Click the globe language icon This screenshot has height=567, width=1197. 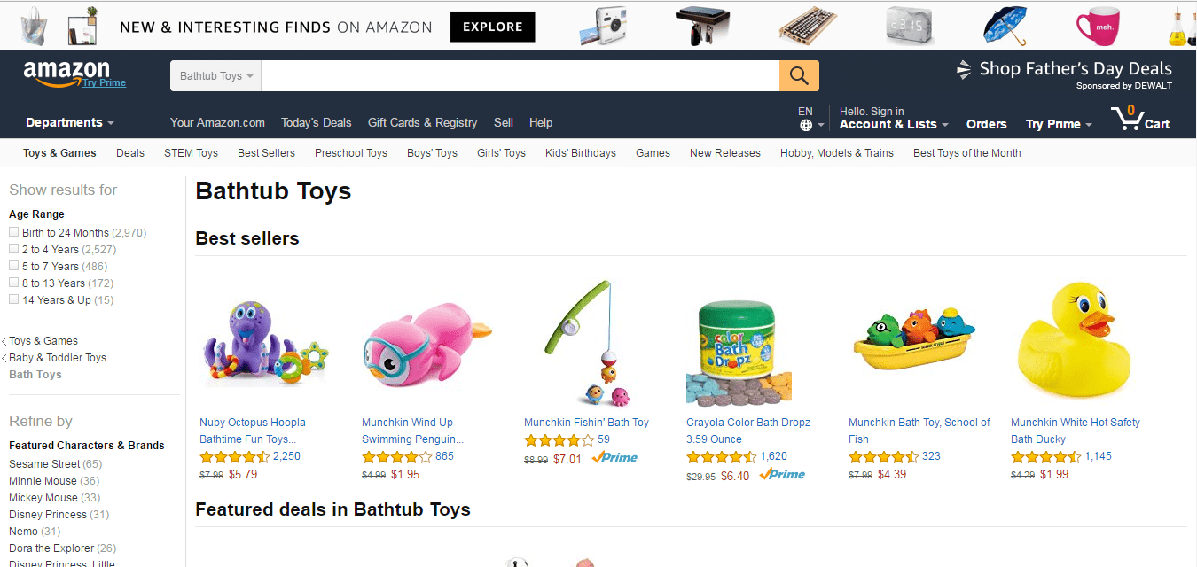806,125
